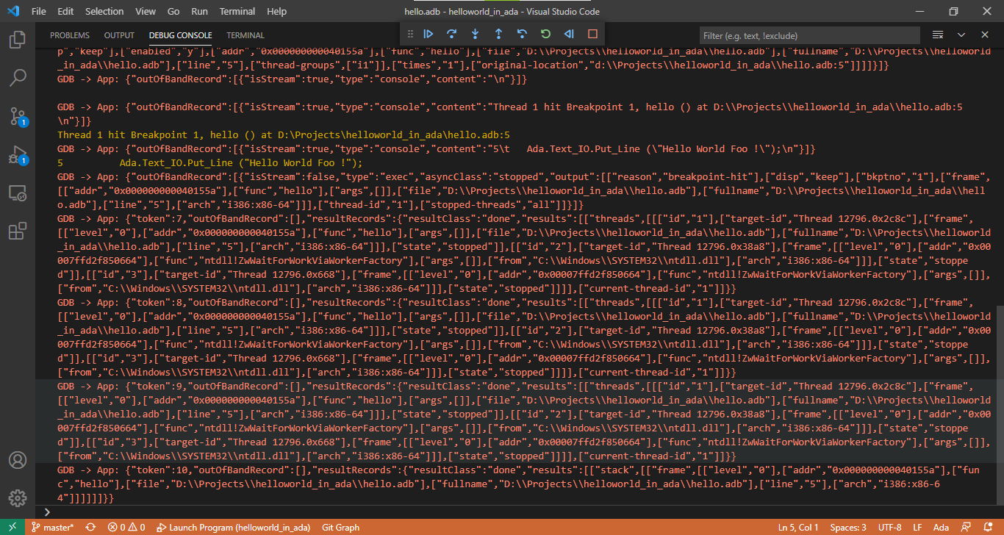Viewport: 1004px width, 535px height.
Task: Click the debug console filter field
Action: (808, 35)
